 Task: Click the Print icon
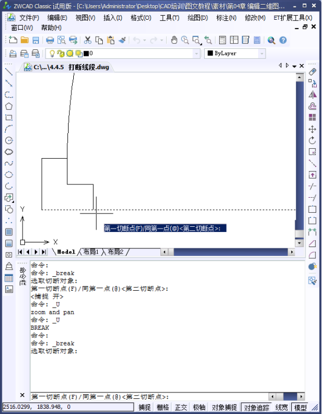coord(50,40)
